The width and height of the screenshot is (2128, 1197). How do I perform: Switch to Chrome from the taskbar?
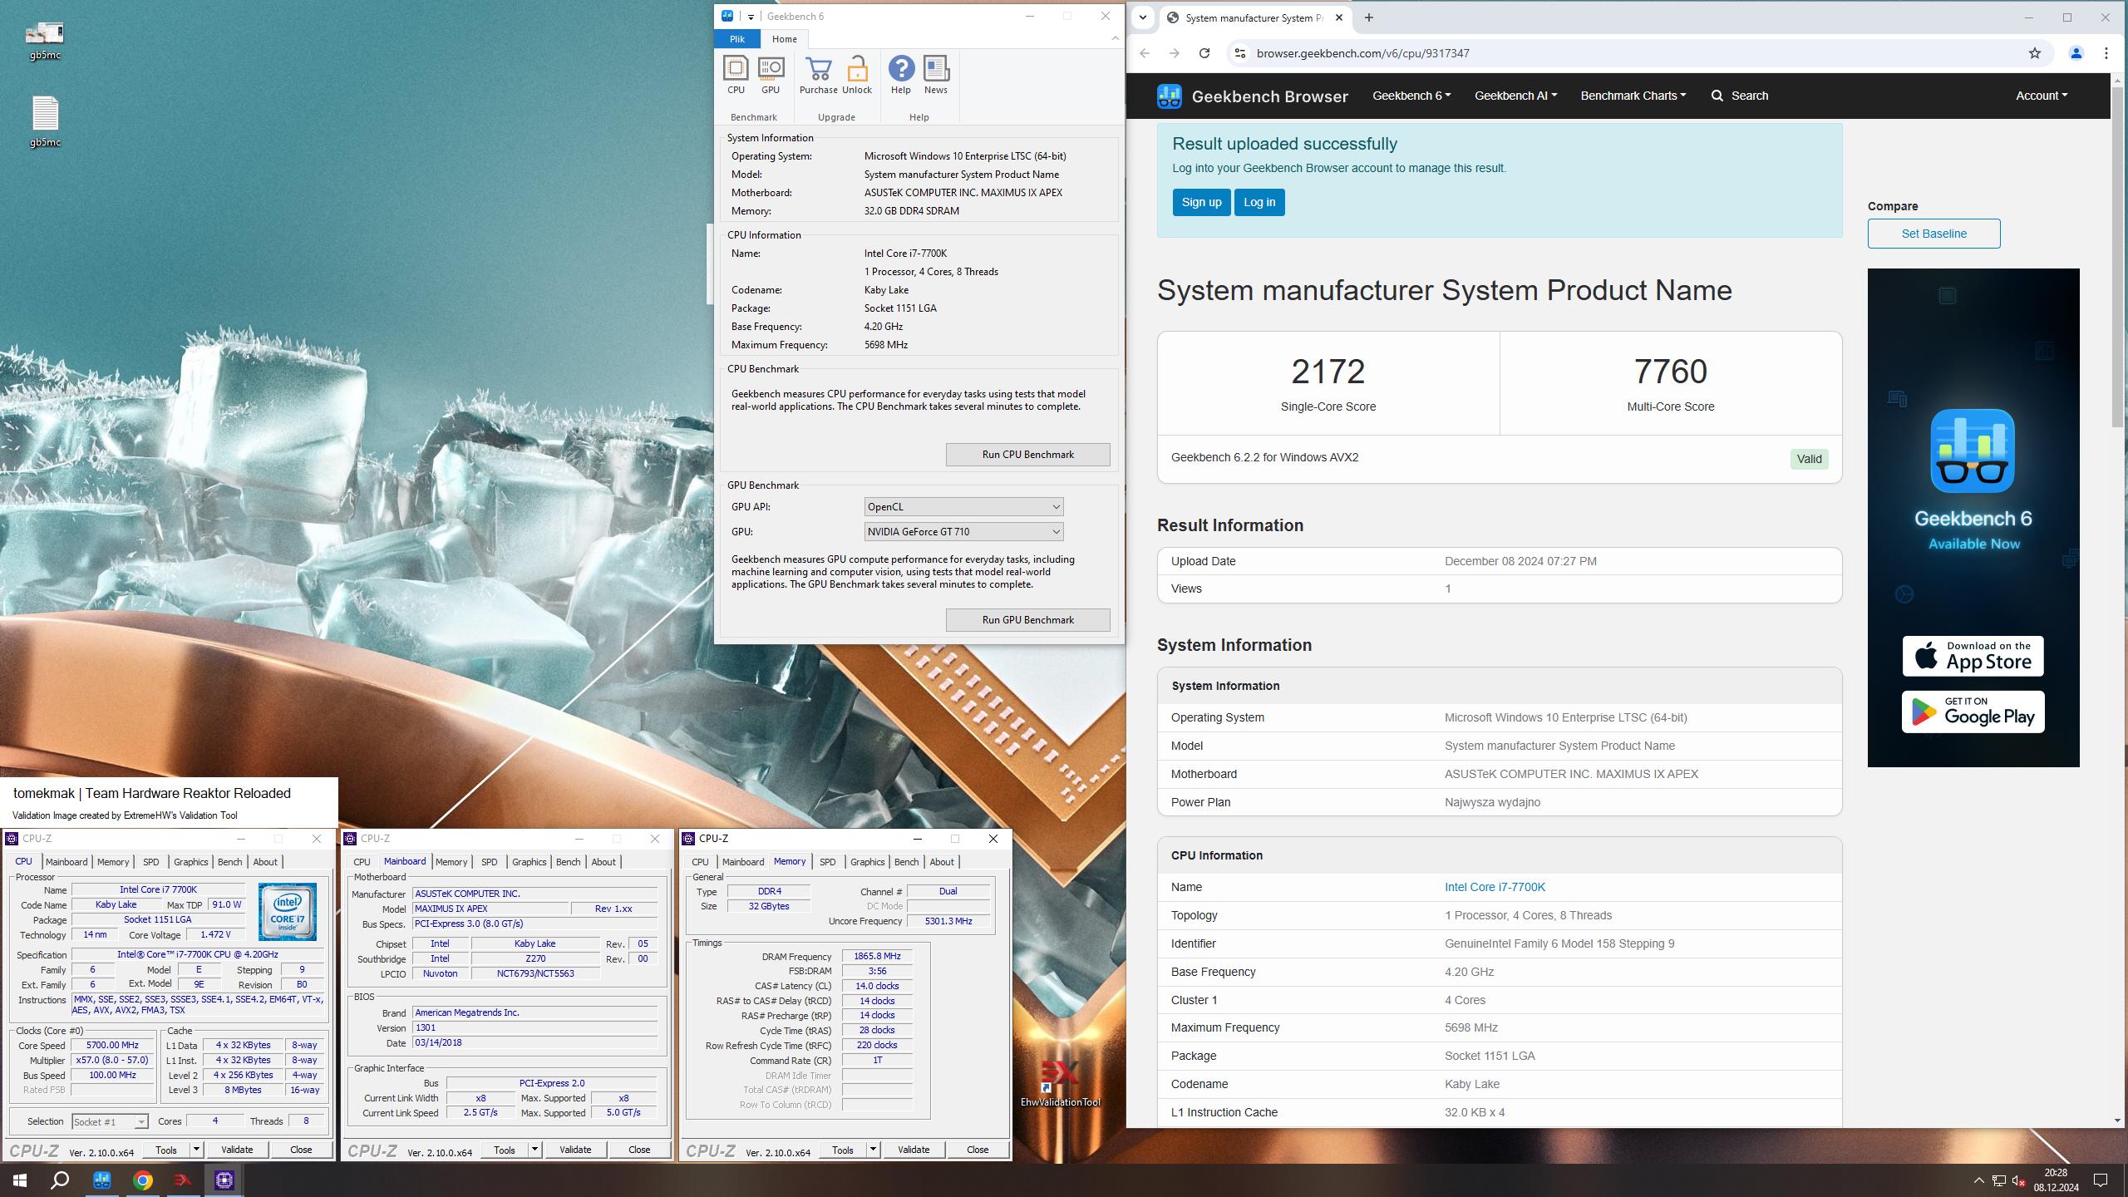(143, 1180)
